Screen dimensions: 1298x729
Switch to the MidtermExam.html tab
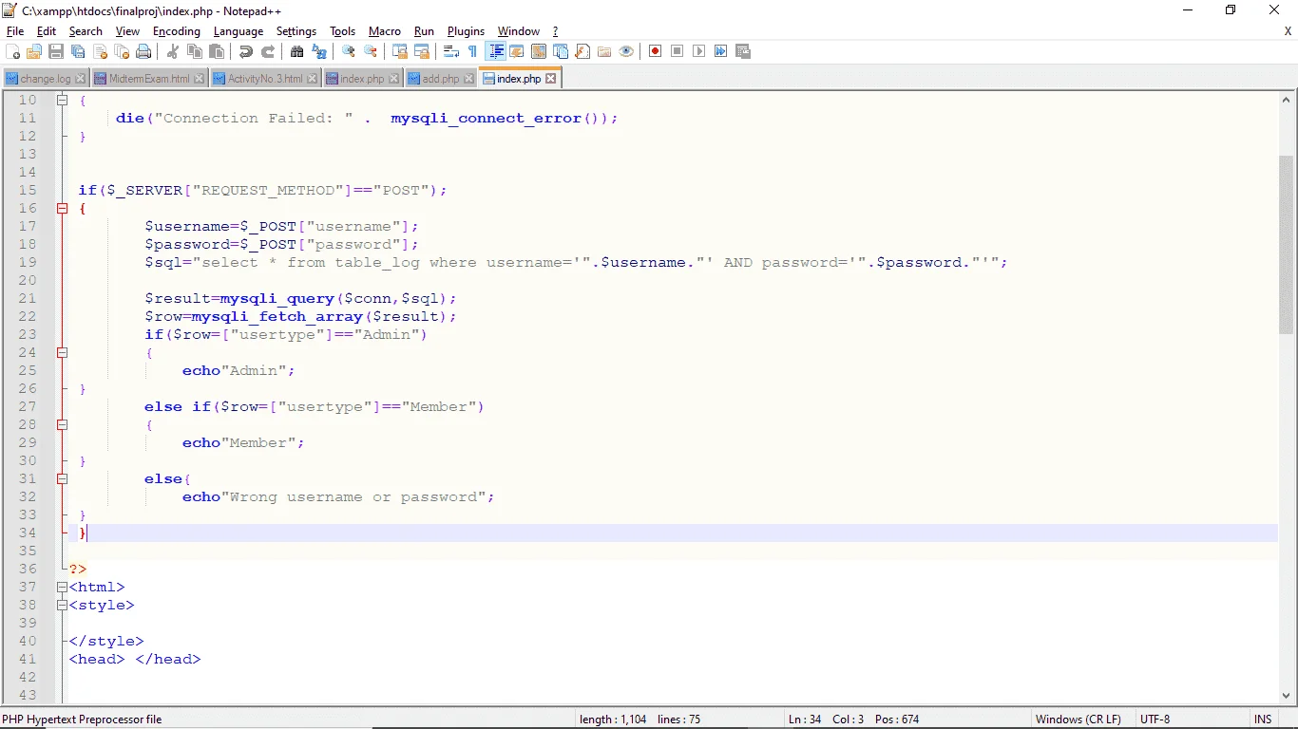pos(149,79)
